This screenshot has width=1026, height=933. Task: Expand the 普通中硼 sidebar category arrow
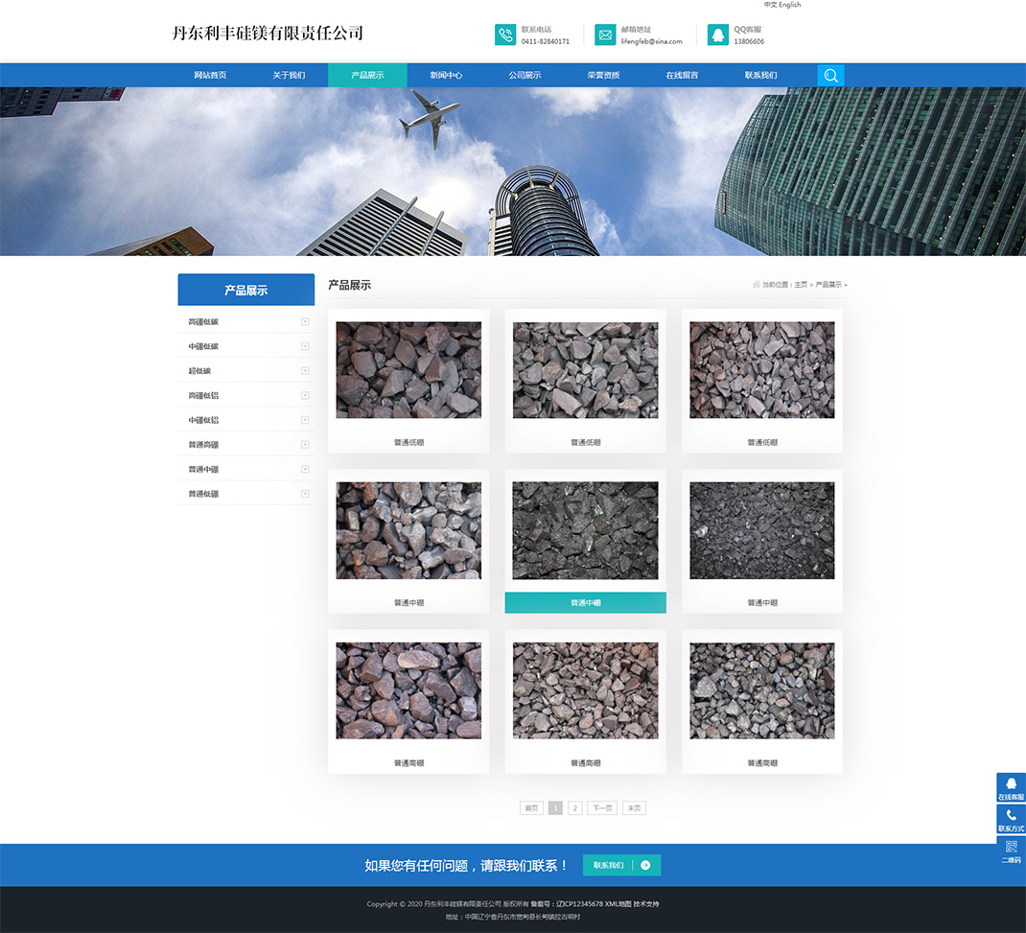click(x=305, y=469)
